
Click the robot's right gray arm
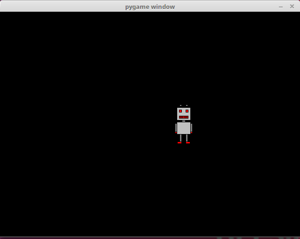[x=191, y=127]
